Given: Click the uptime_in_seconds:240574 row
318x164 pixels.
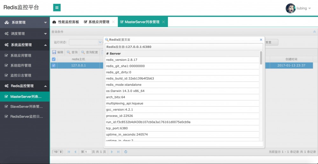Looking at the screenshot, I should [182, 134].
